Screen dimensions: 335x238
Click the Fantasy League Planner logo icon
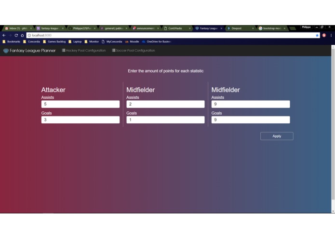(6, 51)
